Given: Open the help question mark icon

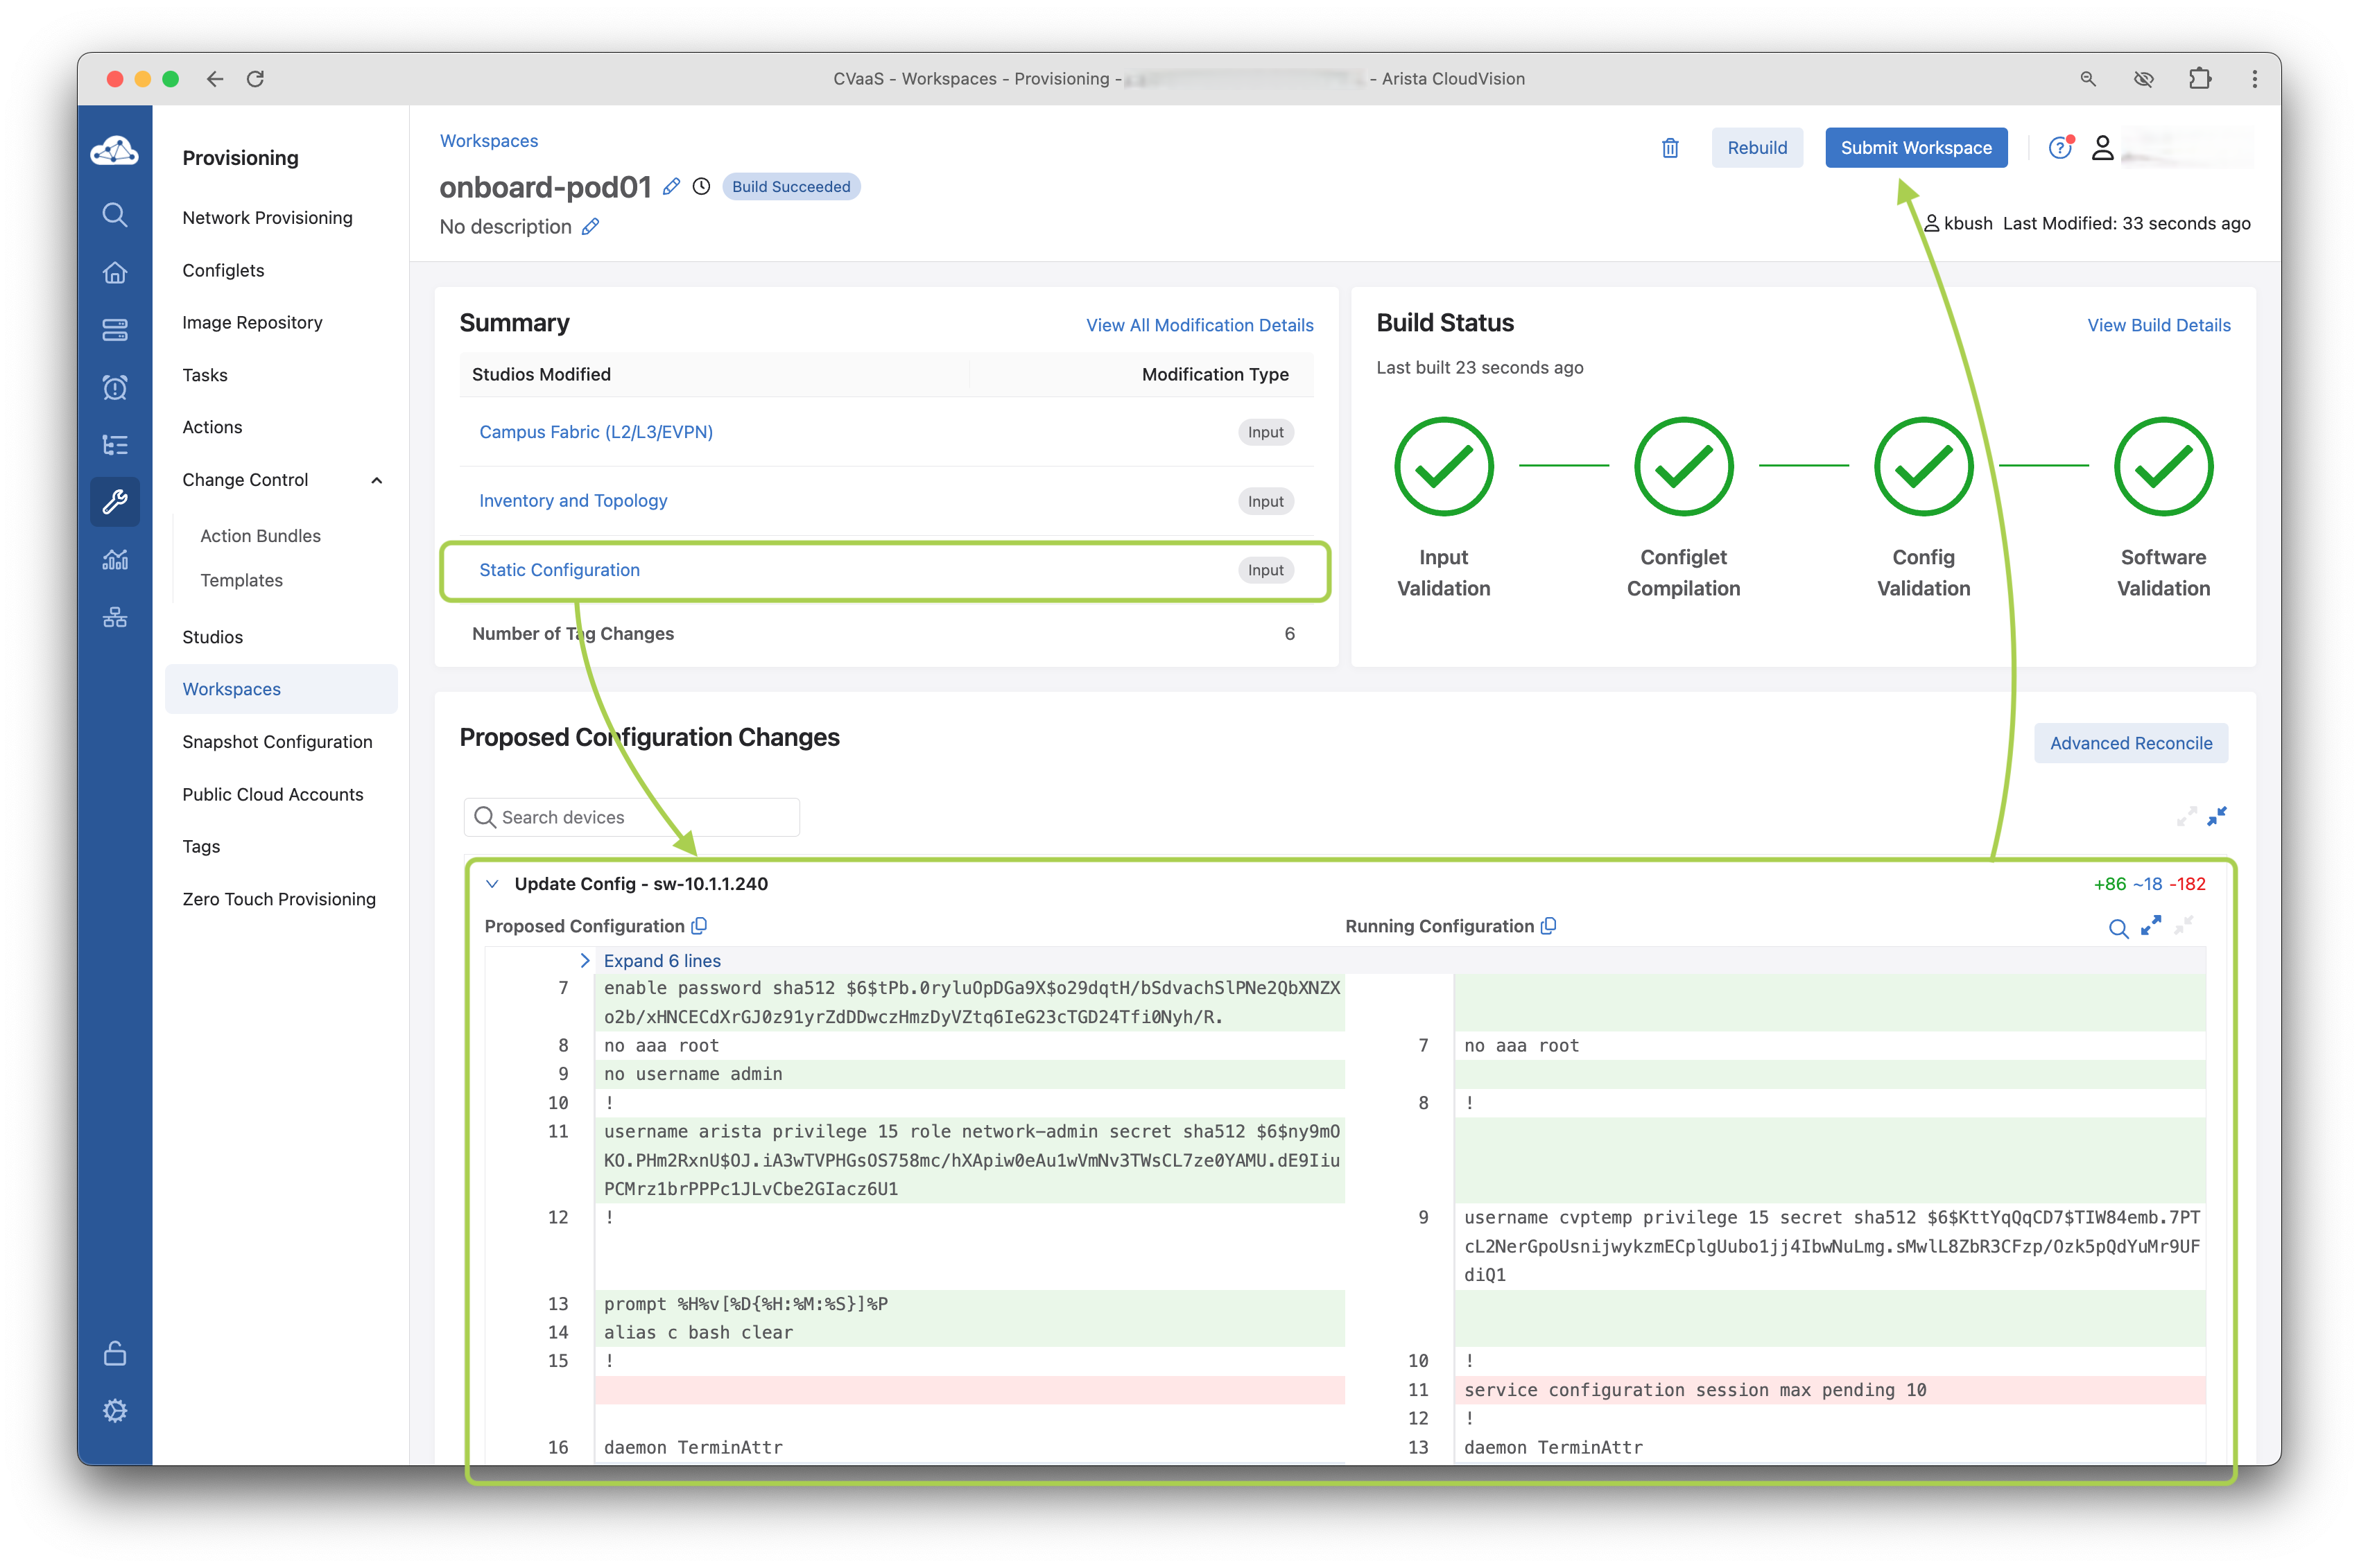Looking at the screenshot, I should click(x=2059, y=148).
